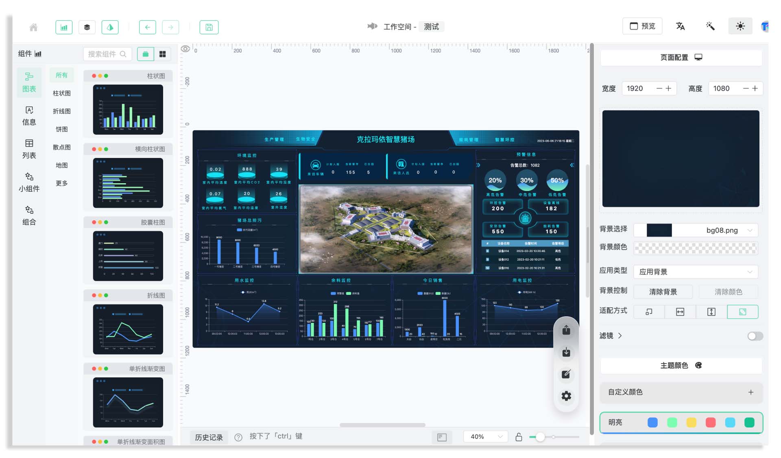Toggle the bottom bar layout panel icon
This screenshot has width=781, height=458.
pos(442,437)
